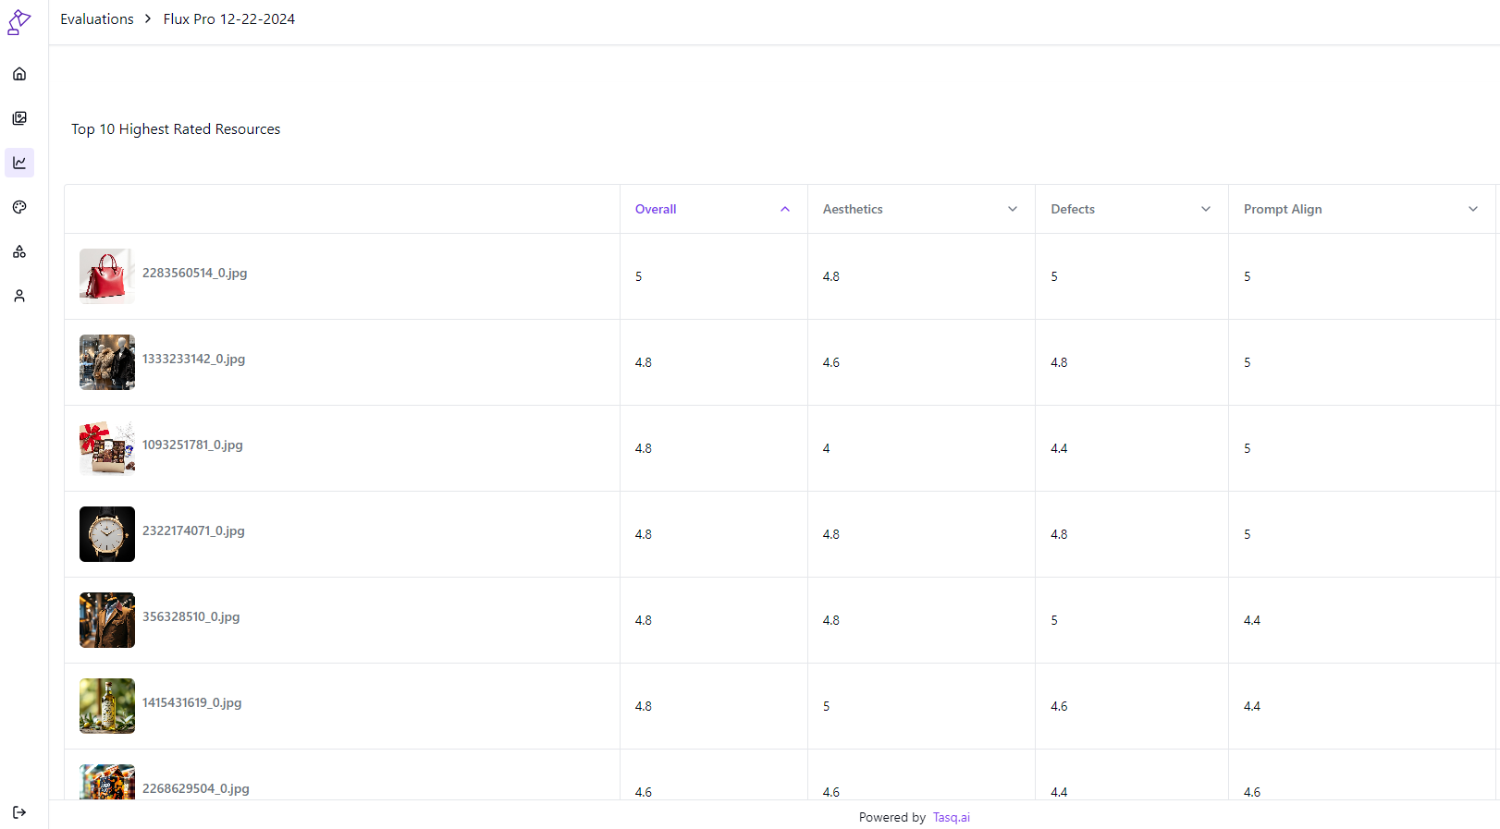Click the logout icon in sidebar
The height and width of the screenshot is (829, 1500).
(19, 812)
